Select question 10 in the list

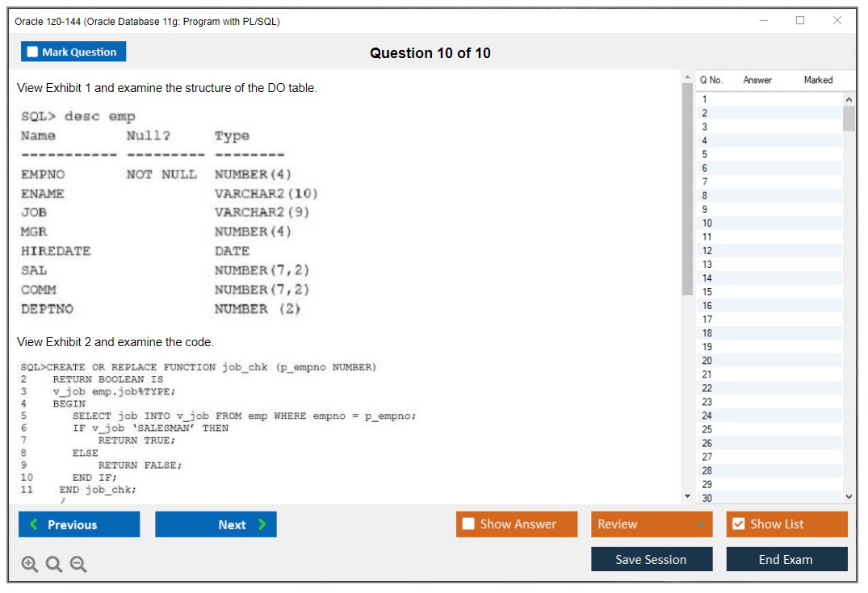pyautogui.click(x=707, y=223)
